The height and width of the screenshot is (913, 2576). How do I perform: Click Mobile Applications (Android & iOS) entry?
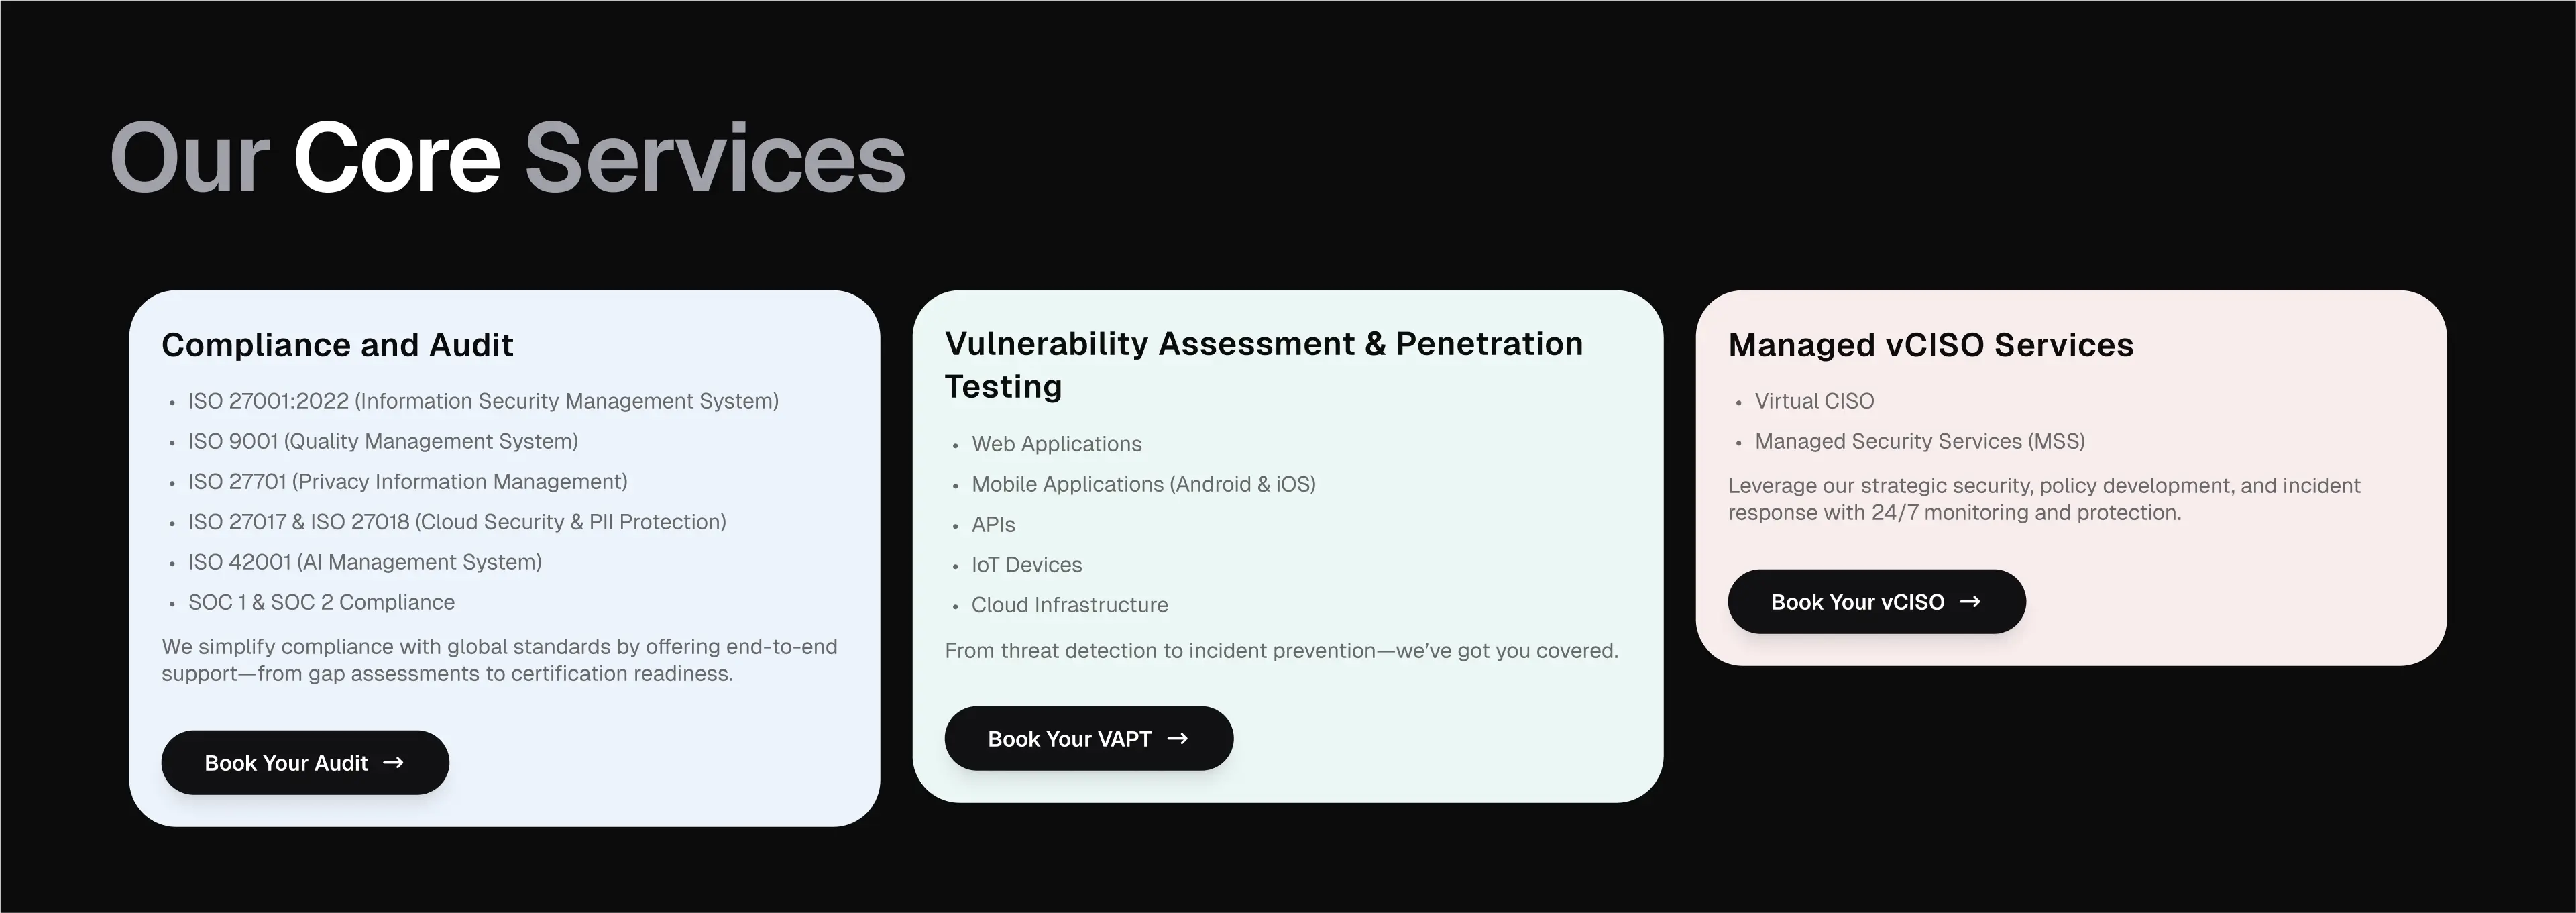[x=1143, y=484]
